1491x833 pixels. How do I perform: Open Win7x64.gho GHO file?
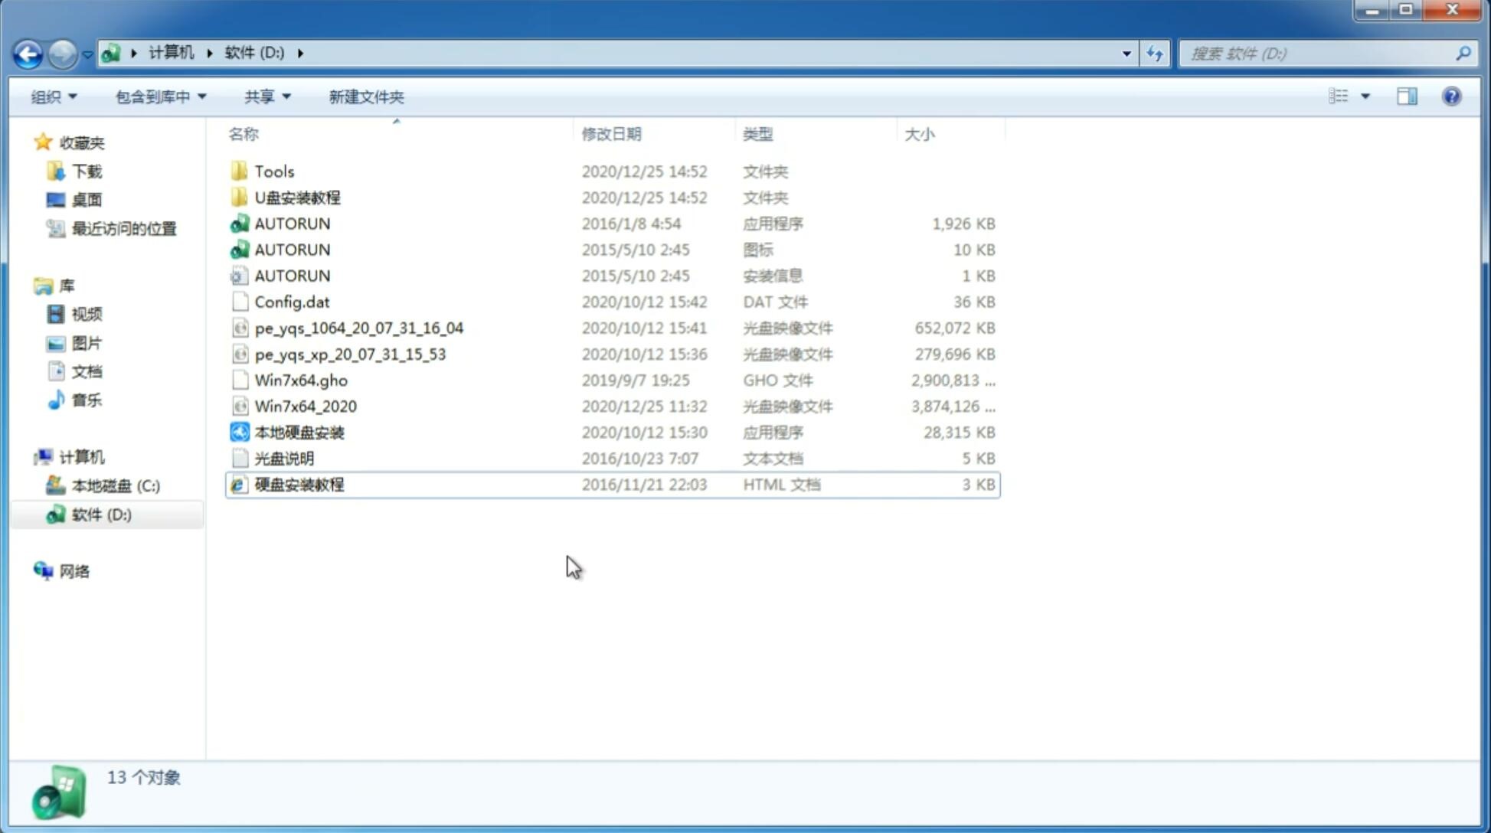point(301,380)
